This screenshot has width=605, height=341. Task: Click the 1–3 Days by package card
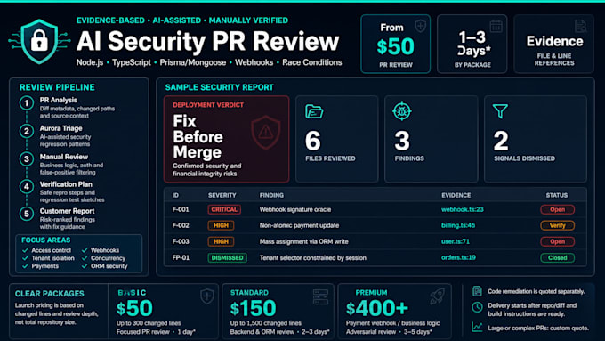point(472,44)
